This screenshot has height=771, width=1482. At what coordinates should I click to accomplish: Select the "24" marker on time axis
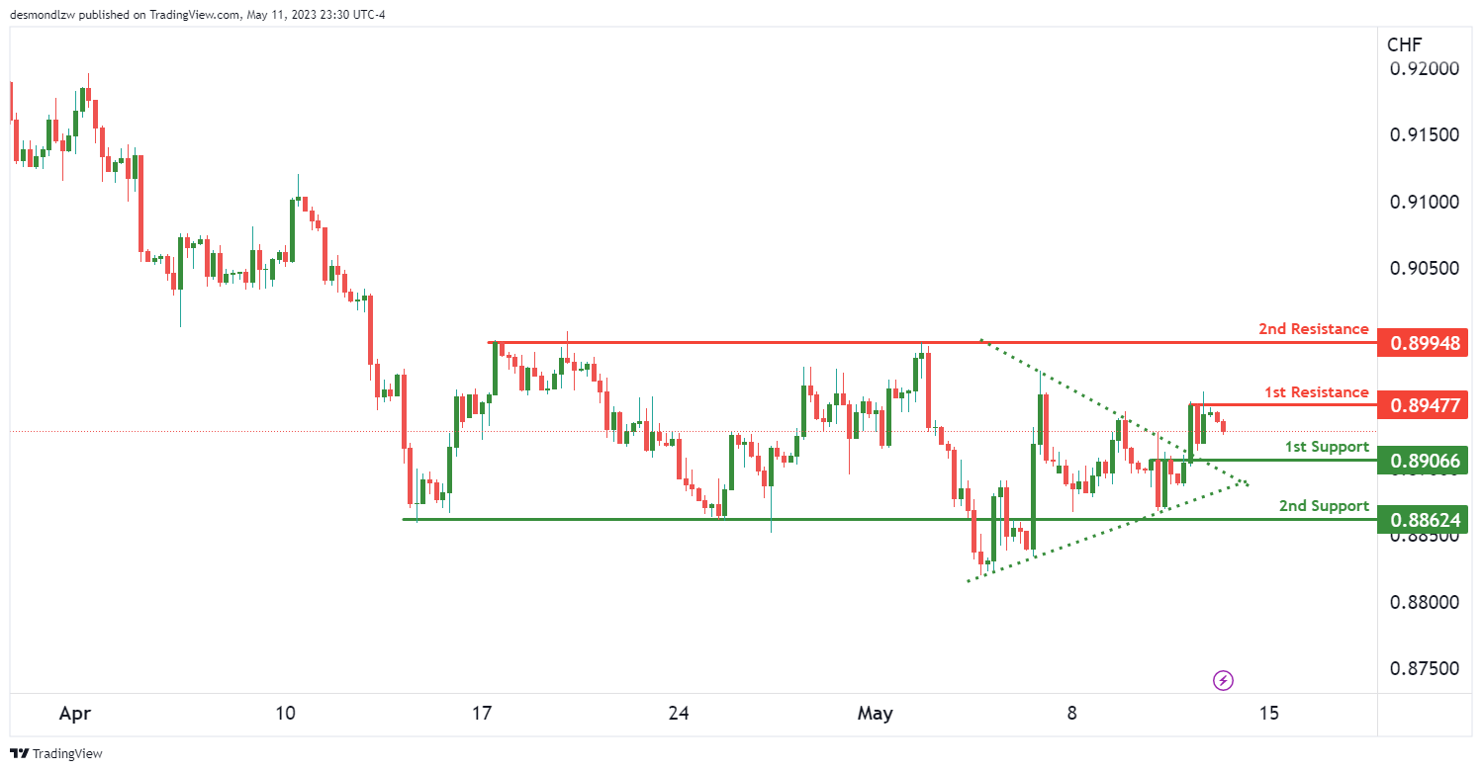(679, 713)
